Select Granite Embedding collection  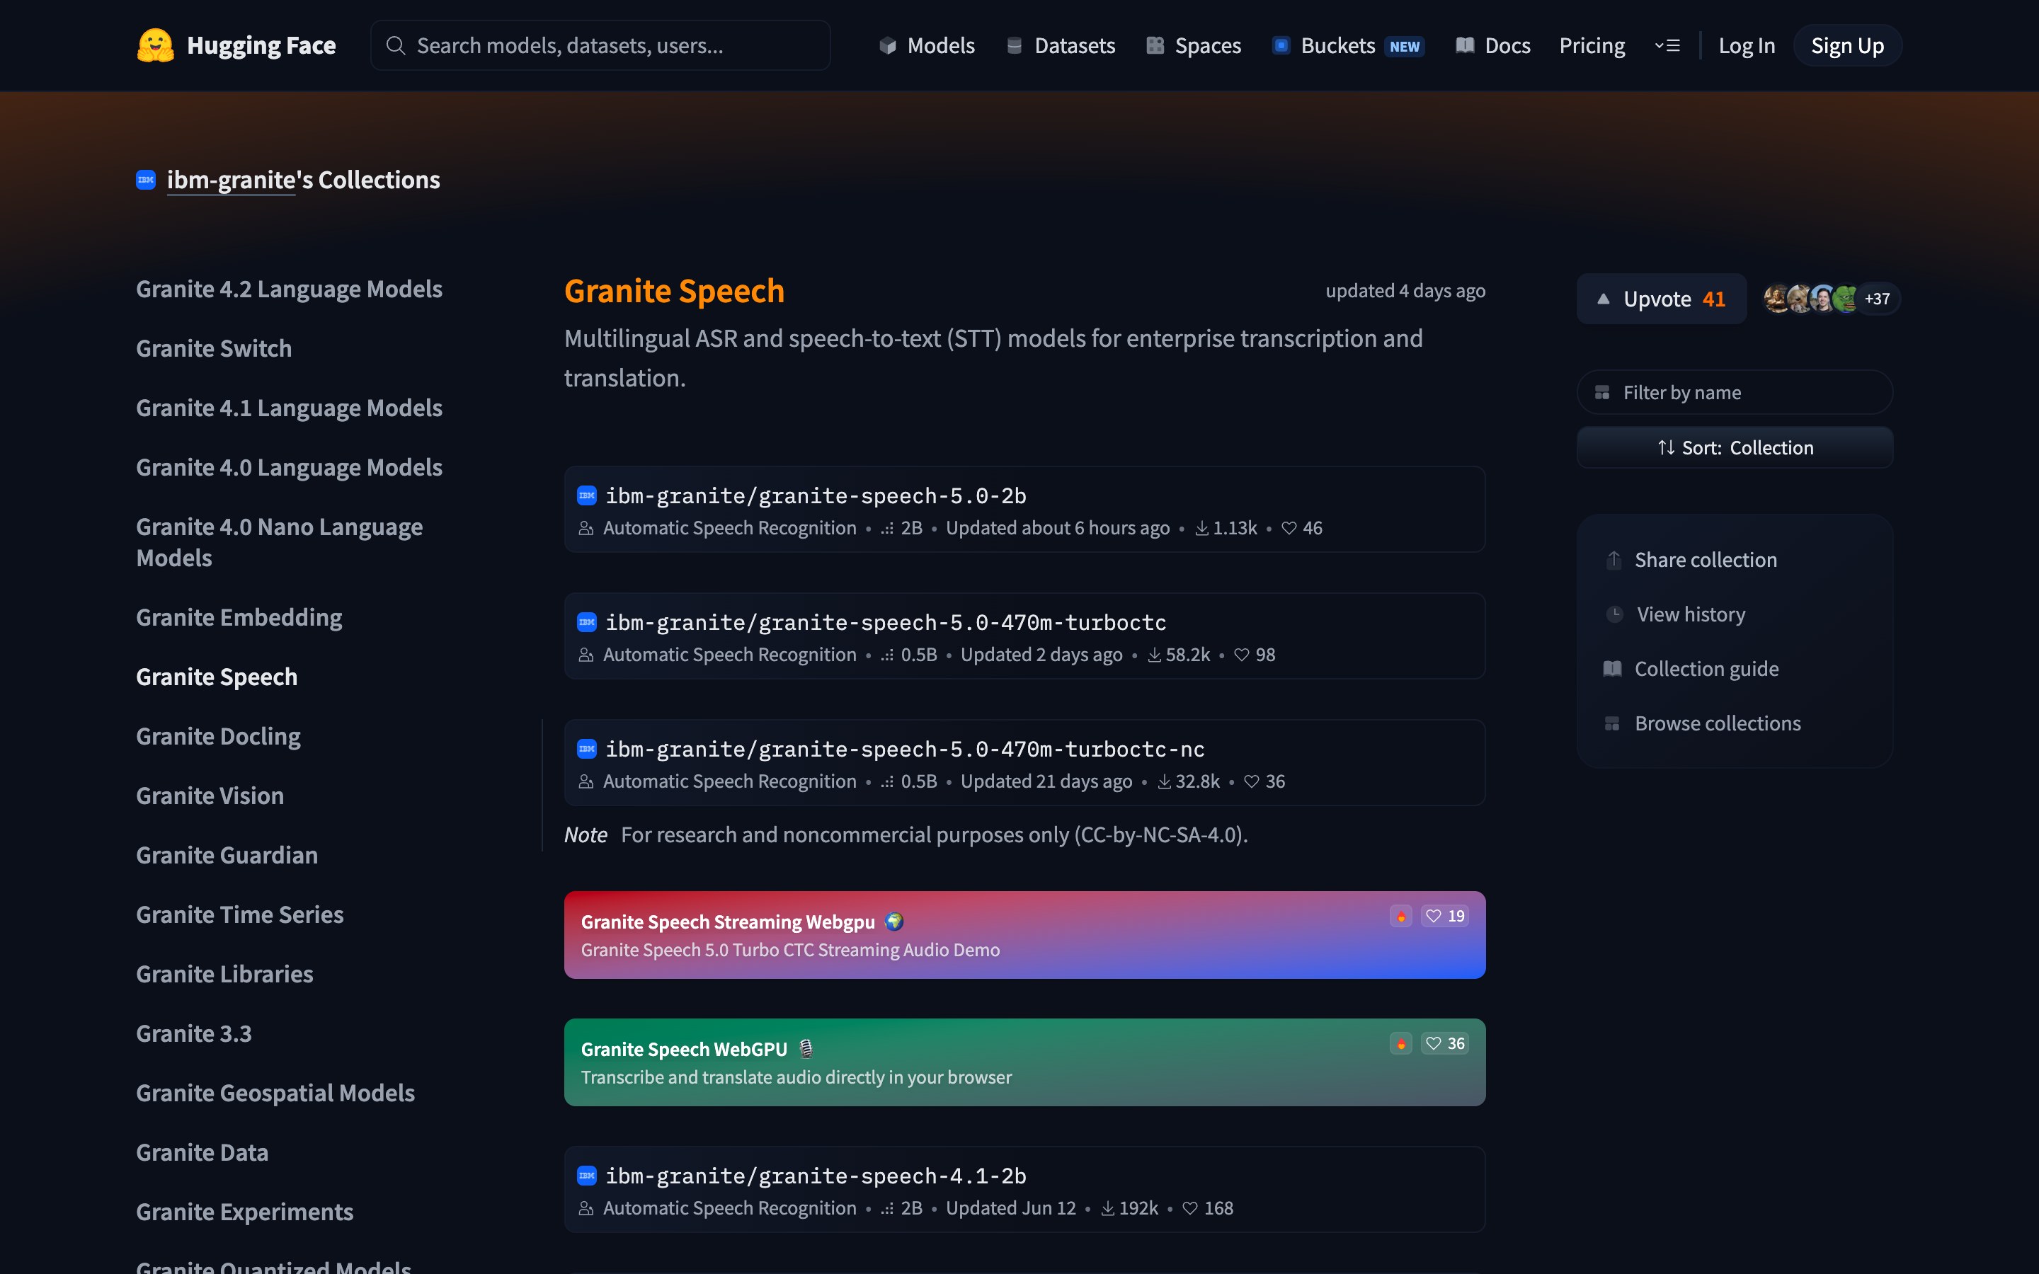239,618
